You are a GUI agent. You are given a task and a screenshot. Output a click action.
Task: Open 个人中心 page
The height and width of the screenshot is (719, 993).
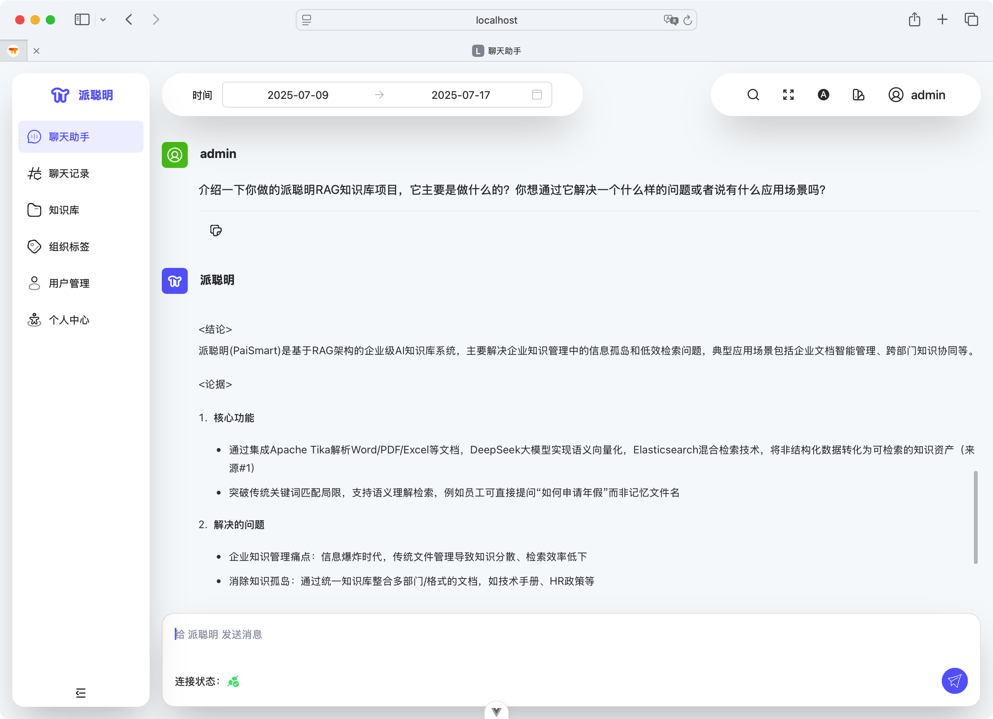click(69, 320)
